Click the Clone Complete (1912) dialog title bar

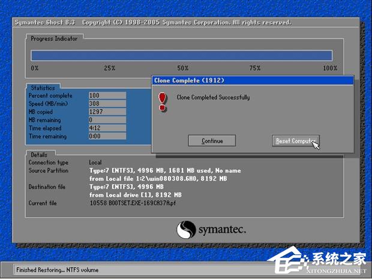(252, 80)
